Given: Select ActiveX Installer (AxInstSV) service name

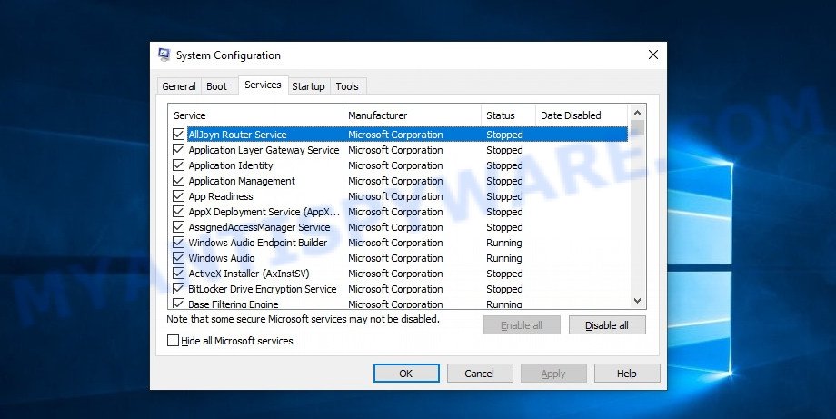Looking at the screenshot, I should click(x=249, y=274).
